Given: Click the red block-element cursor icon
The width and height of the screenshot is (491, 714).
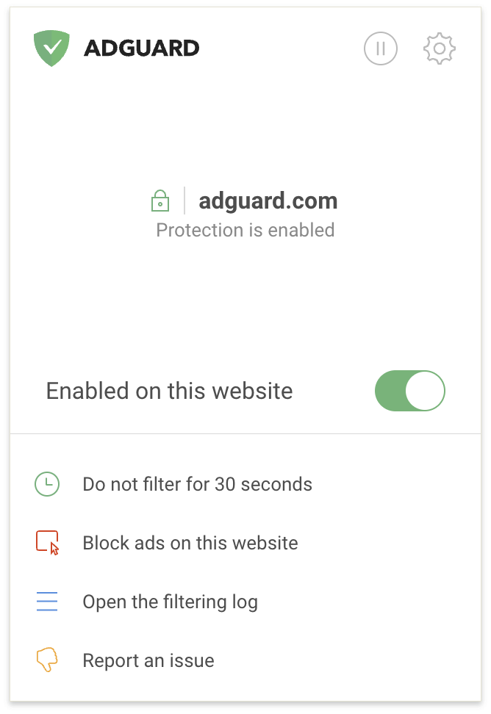Looking at the screenshot, I should click(48, 543).
